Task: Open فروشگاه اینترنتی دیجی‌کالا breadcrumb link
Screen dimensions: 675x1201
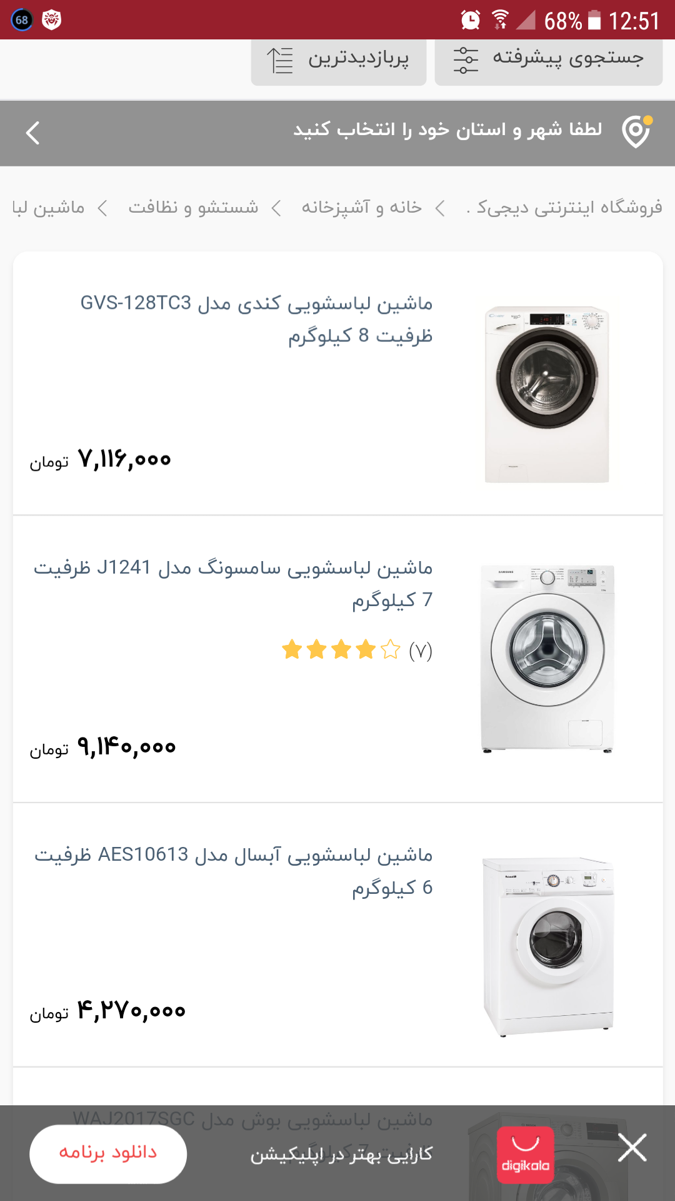Action: [567, 207]
